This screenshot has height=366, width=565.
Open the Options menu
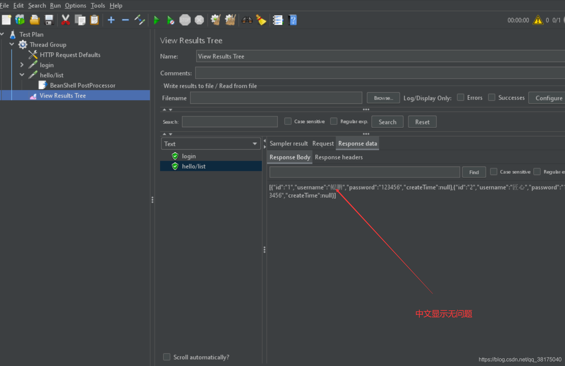(75, 5)
